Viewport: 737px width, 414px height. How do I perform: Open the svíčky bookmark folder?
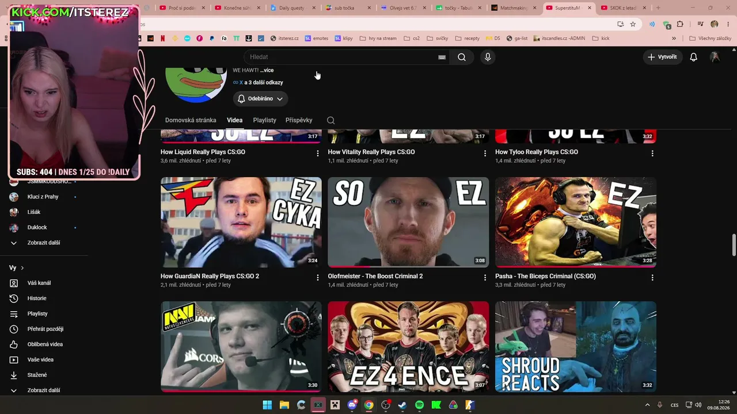[437, 39]
